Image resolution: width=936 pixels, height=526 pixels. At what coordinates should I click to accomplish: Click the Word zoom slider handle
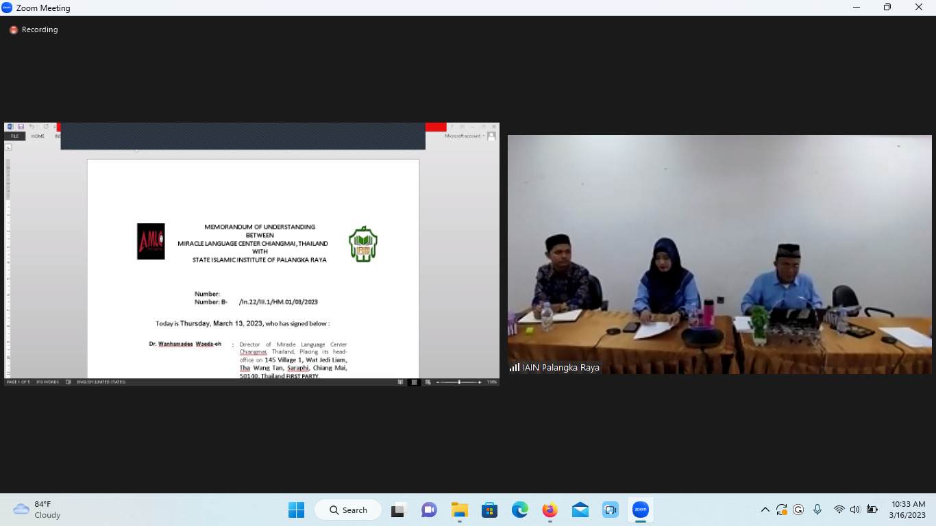[x=459, y=382]
